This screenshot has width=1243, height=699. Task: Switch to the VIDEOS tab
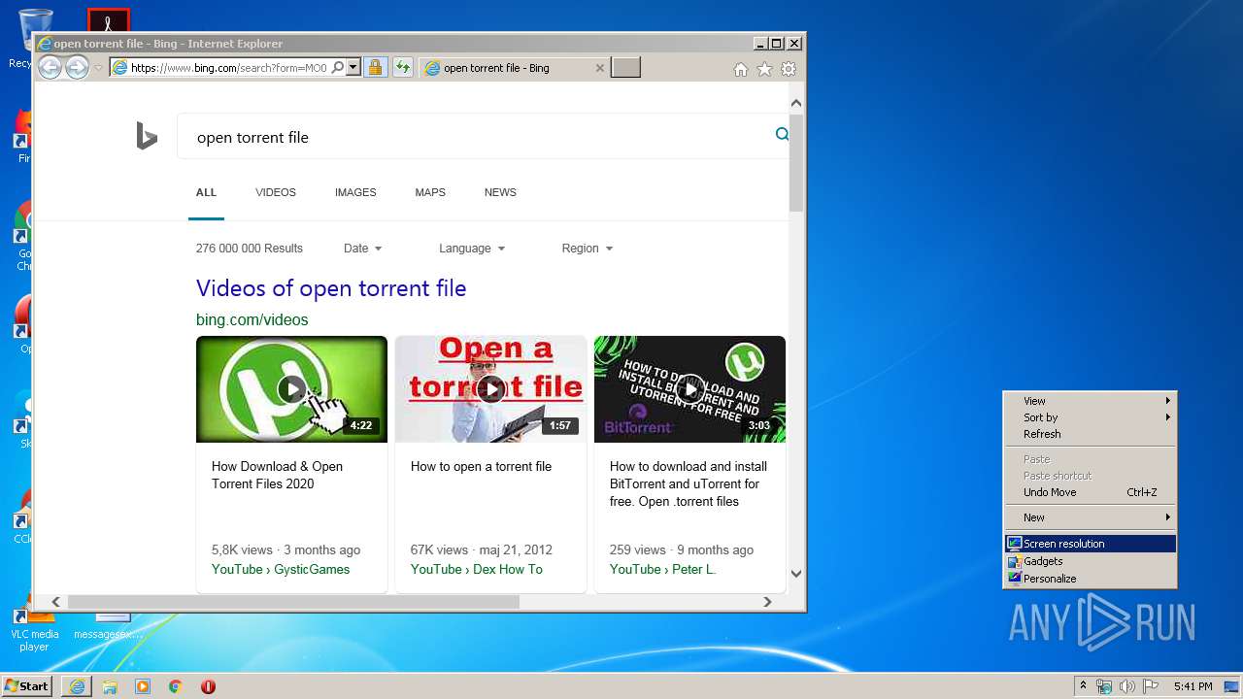(276, 192)
